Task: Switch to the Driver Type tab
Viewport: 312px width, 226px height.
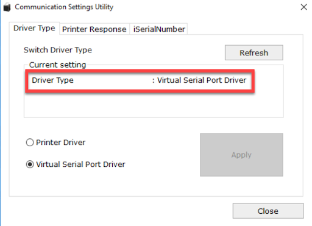Action: (x=34, y=28)
